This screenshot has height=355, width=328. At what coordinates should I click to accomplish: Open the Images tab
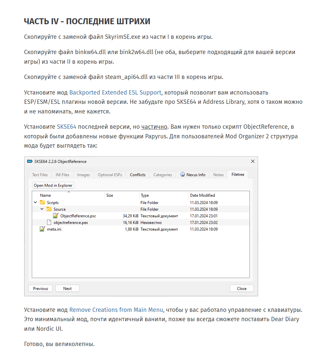[x=83, y=175]
